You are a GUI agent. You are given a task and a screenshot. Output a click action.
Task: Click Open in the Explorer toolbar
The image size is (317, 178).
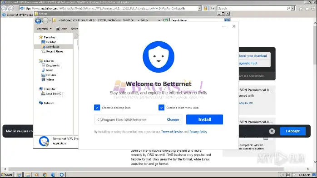click(x=61, y=29)
